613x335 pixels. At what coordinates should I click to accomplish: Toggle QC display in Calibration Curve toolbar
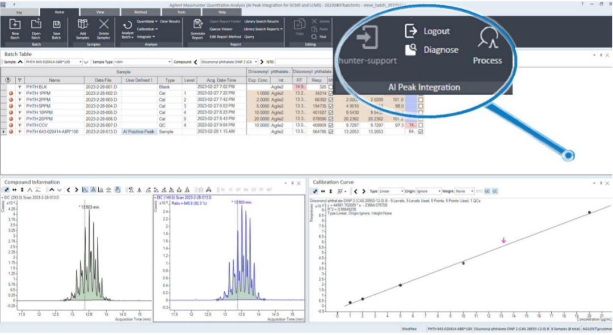tap(487, 192)
